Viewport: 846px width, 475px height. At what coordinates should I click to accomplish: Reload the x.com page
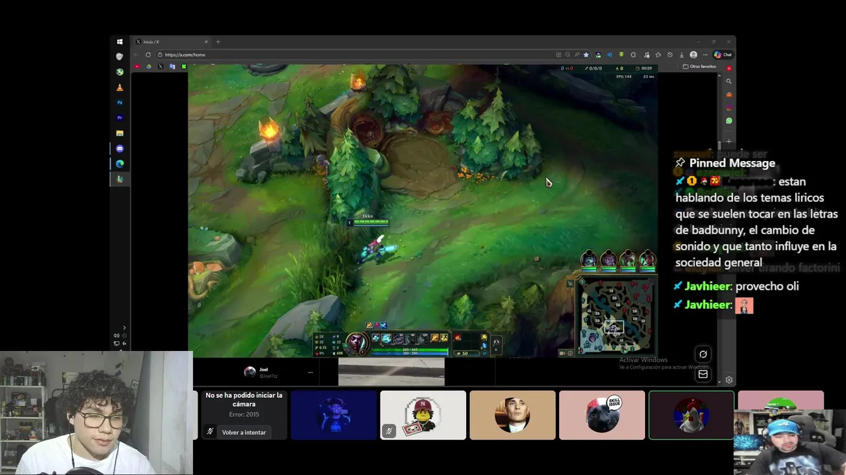148,55
